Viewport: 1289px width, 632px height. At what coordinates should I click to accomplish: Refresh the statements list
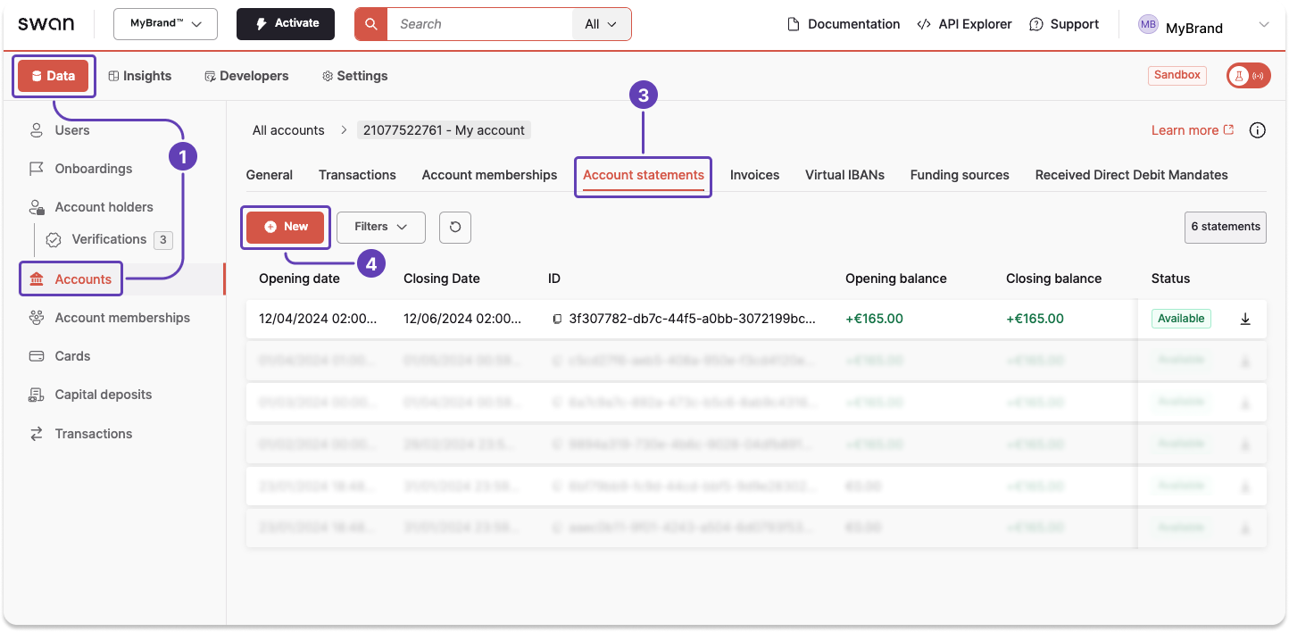pyautogui.click(x=455, y=228)
